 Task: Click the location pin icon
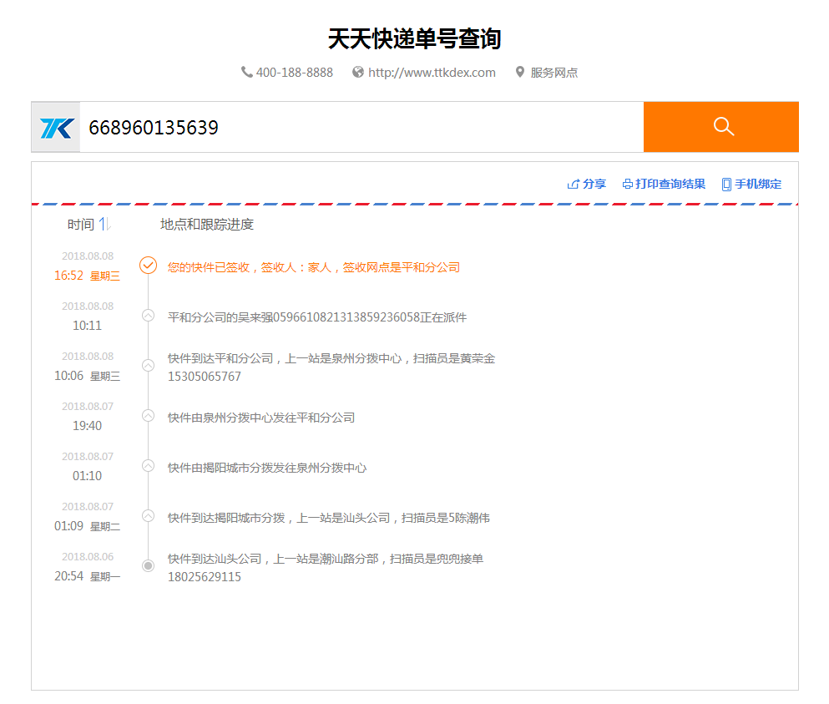pyautogui.click(x=520, y=72)
